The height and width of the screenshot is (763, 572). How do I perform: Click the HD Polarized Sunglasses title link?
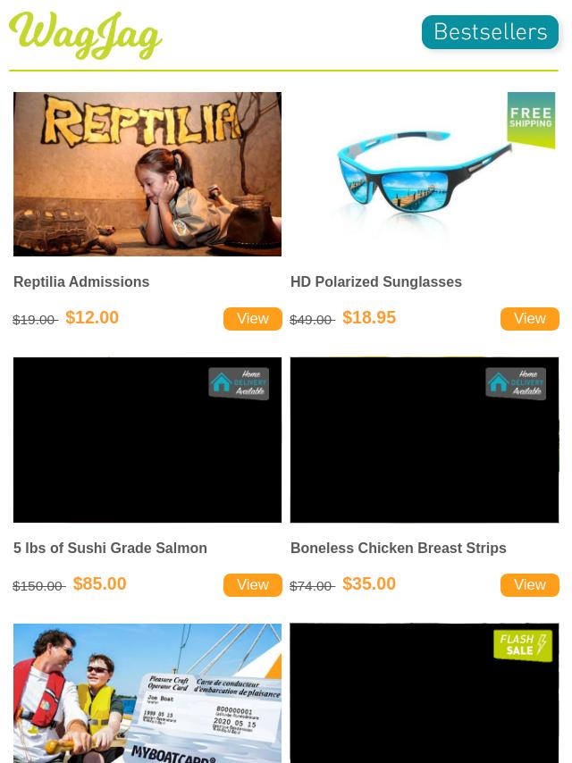375,281
